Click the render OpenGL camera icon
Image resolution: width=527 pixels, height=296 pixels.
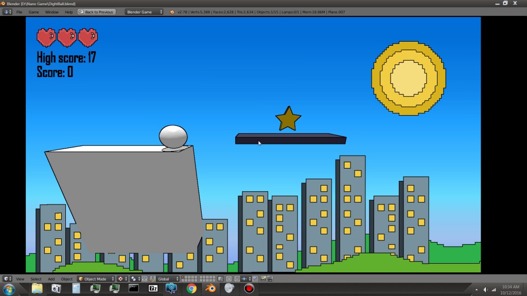pyautogui.click(x=263, y=279)
